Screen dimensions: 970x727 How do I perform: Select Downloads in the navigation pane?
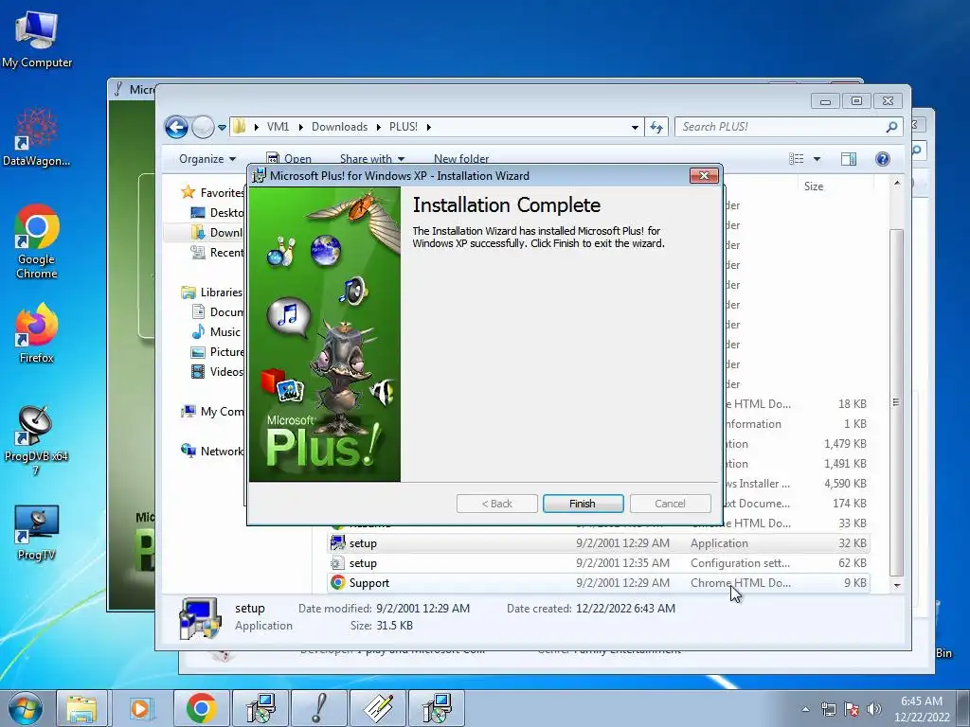click(219, 233)
